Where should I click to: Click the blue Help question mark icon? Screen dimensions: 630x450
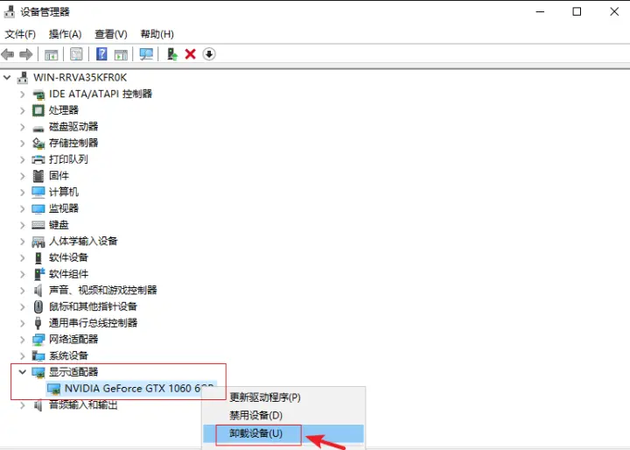[x=101, y=54]
